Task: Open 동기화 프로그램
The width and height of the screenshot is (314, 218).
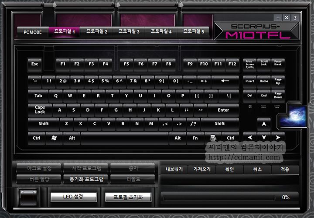Action: pos(86,179)
